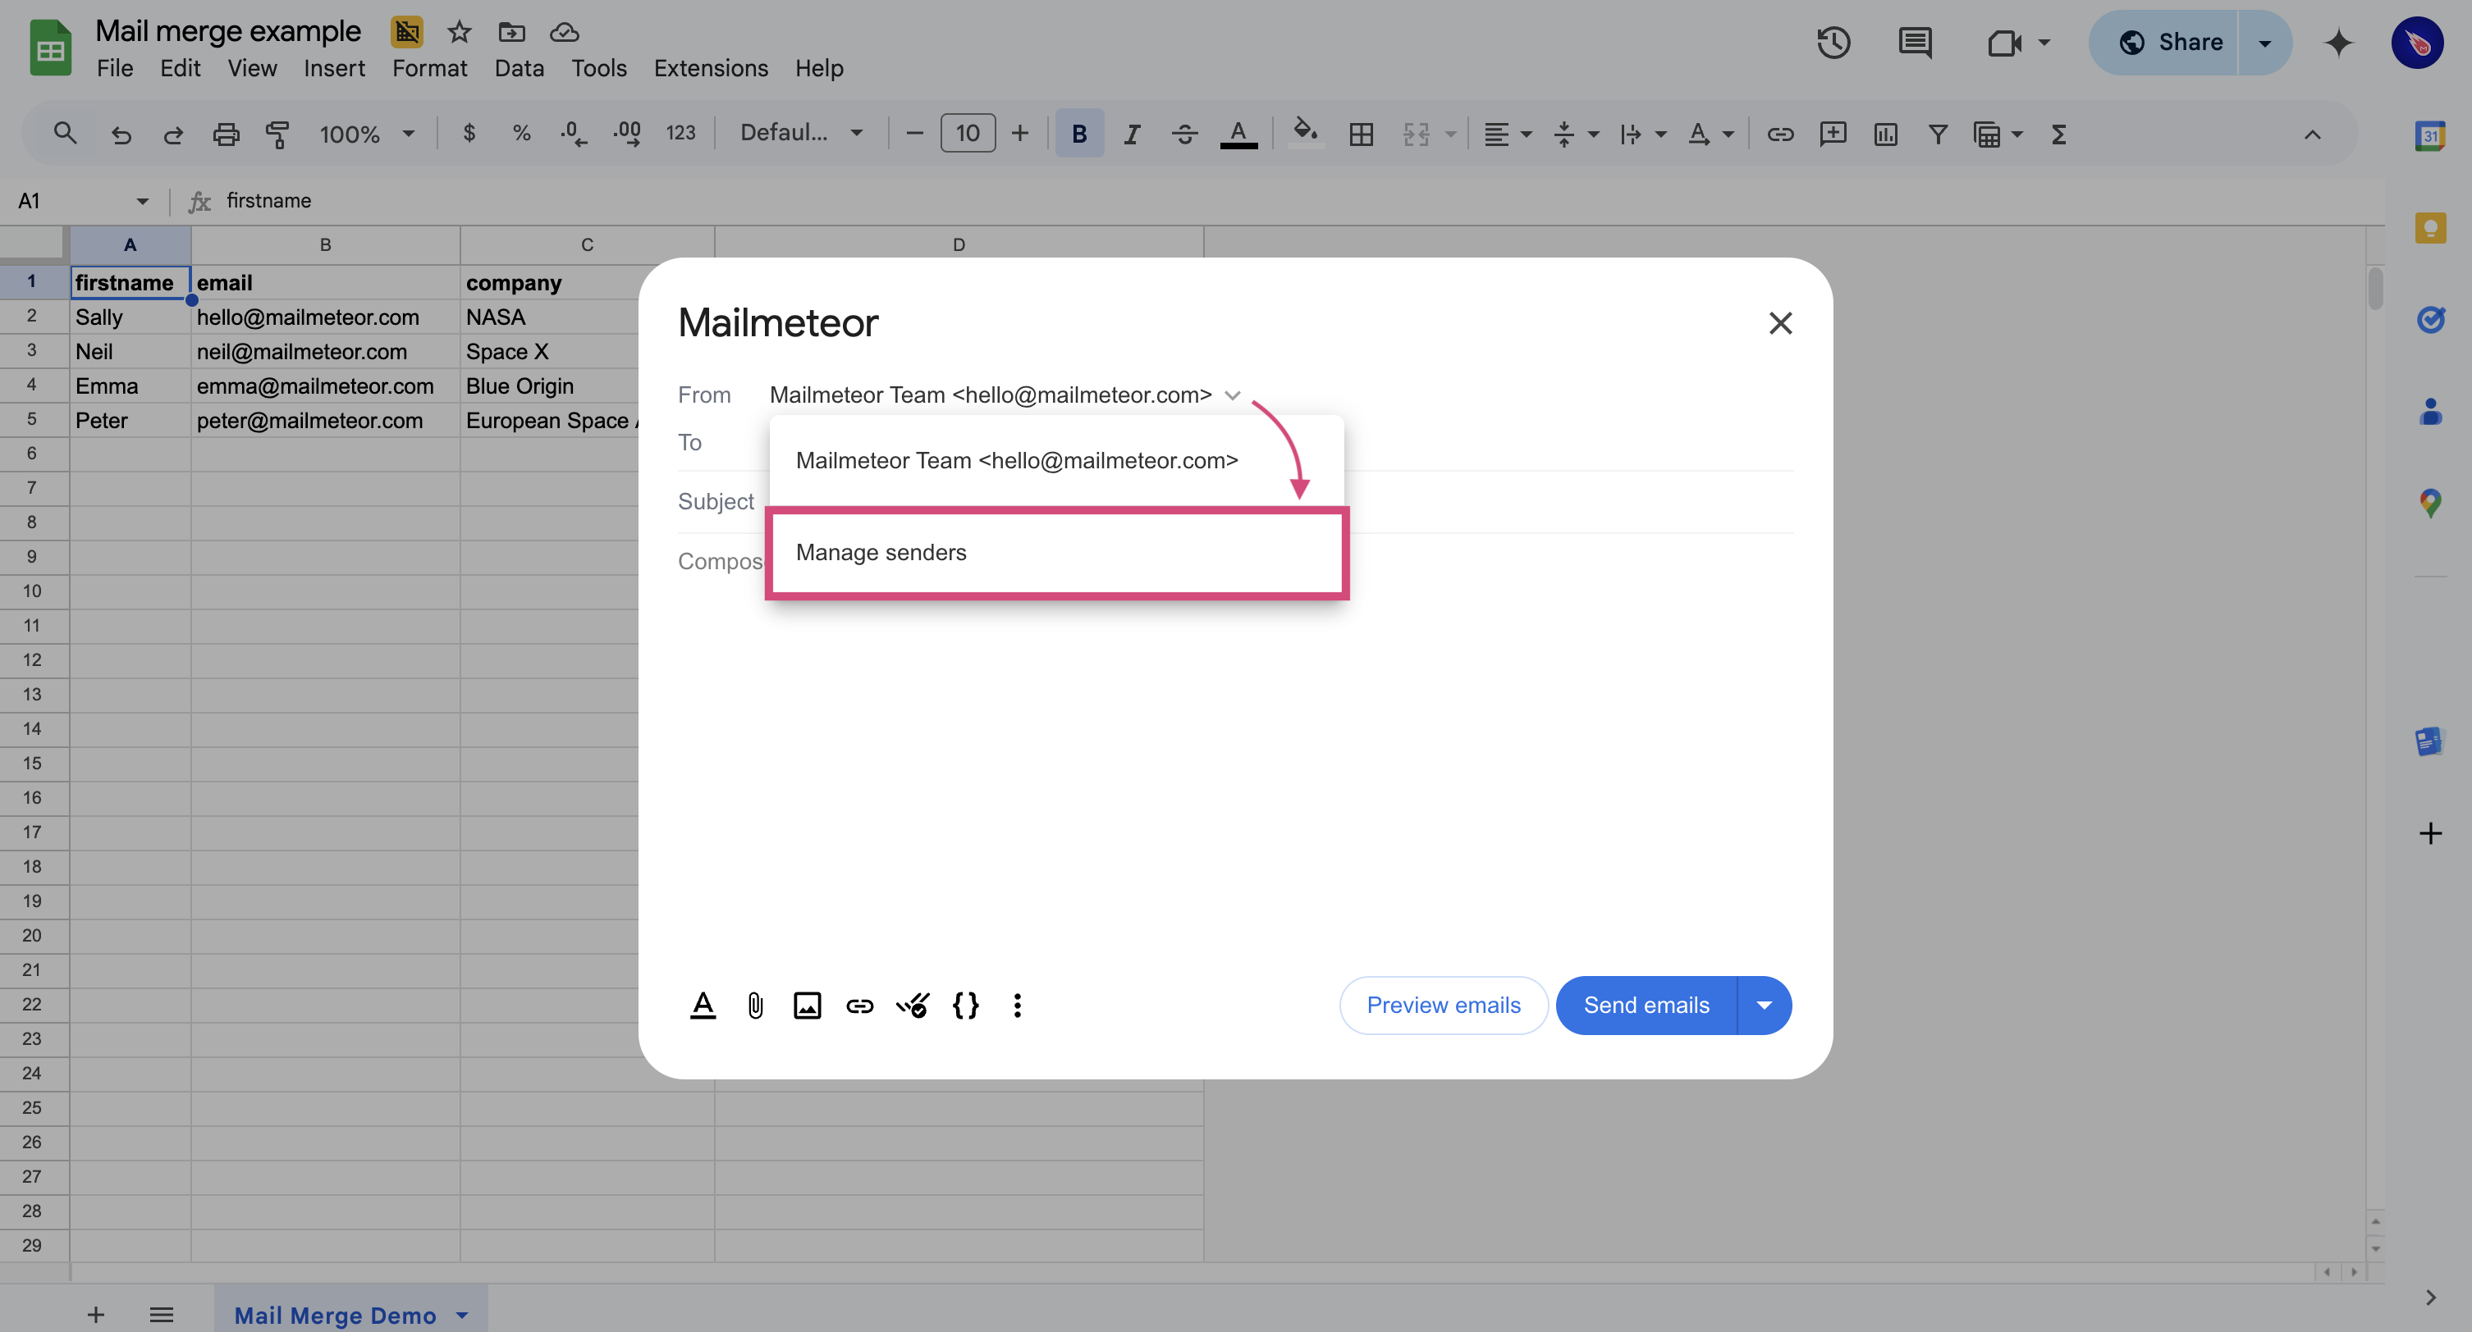Open the Share options dropdown arrow
Screen dimensions: 2472x1332
[x=2264, y=43]
